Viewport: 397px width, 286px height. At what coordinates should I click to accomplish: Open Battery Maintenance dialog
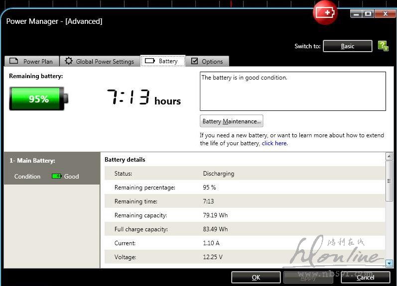coord(231,121)
